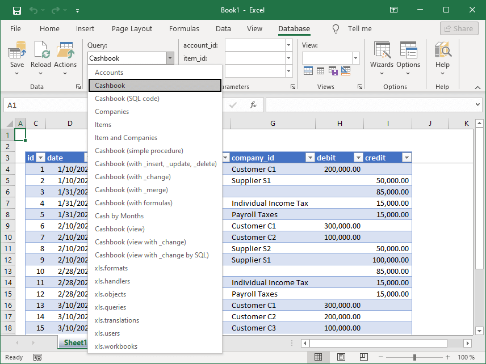Expand the item_id parameter dropdown

pos(288,58)
